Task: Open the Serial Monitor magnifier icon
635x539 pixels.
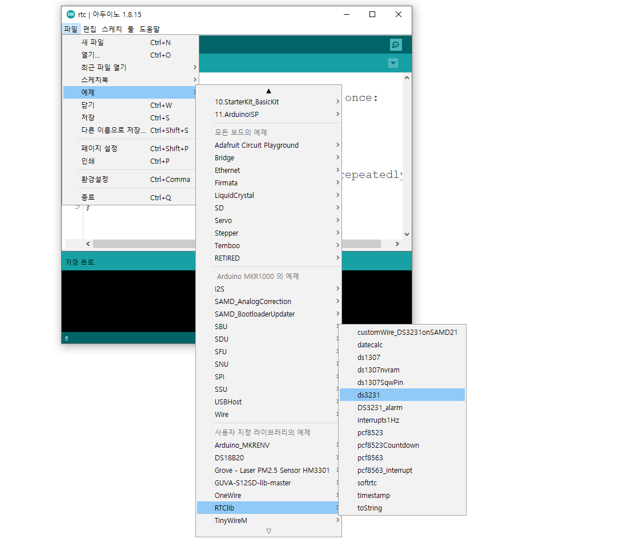Action: pyautogui.click(x=396, y=44)
